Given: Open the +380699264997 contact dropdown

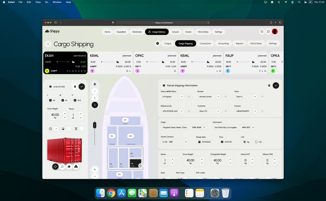Looking at the screenshot, I should click(x=246, y=111).
